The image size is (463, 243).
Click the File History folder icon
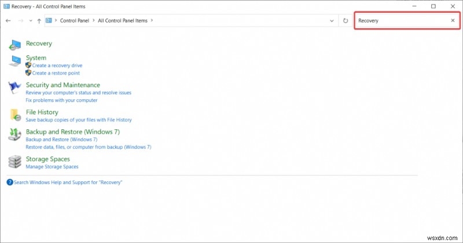(x=15, y=115)
